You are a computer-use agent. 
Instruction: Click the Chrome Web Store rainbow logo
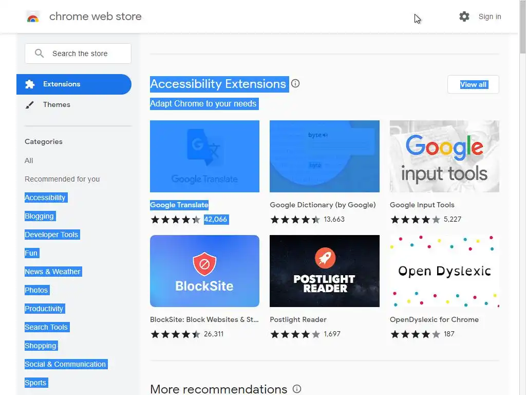(x=33, y=17)
